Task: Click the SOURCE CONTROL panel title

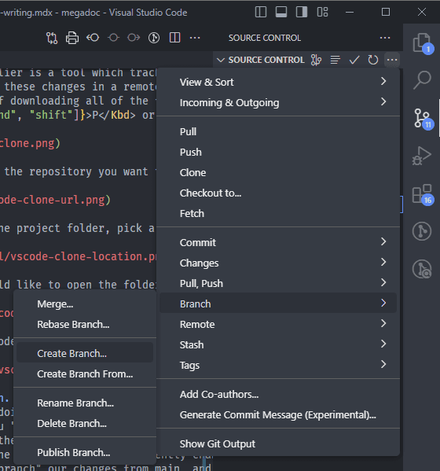Action: 265,38
